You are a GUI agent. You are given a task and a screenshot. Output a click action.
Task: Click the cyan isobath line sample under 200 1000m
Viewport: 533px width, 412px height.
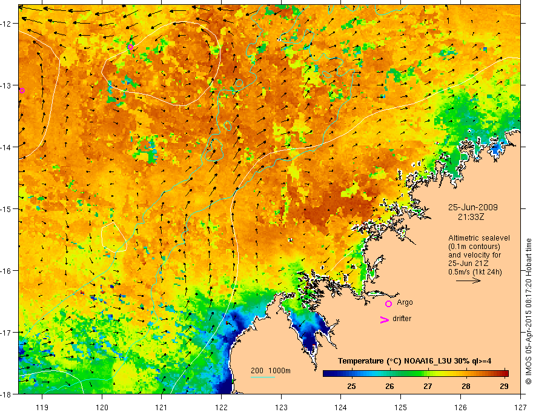click(x=263, y=377)
